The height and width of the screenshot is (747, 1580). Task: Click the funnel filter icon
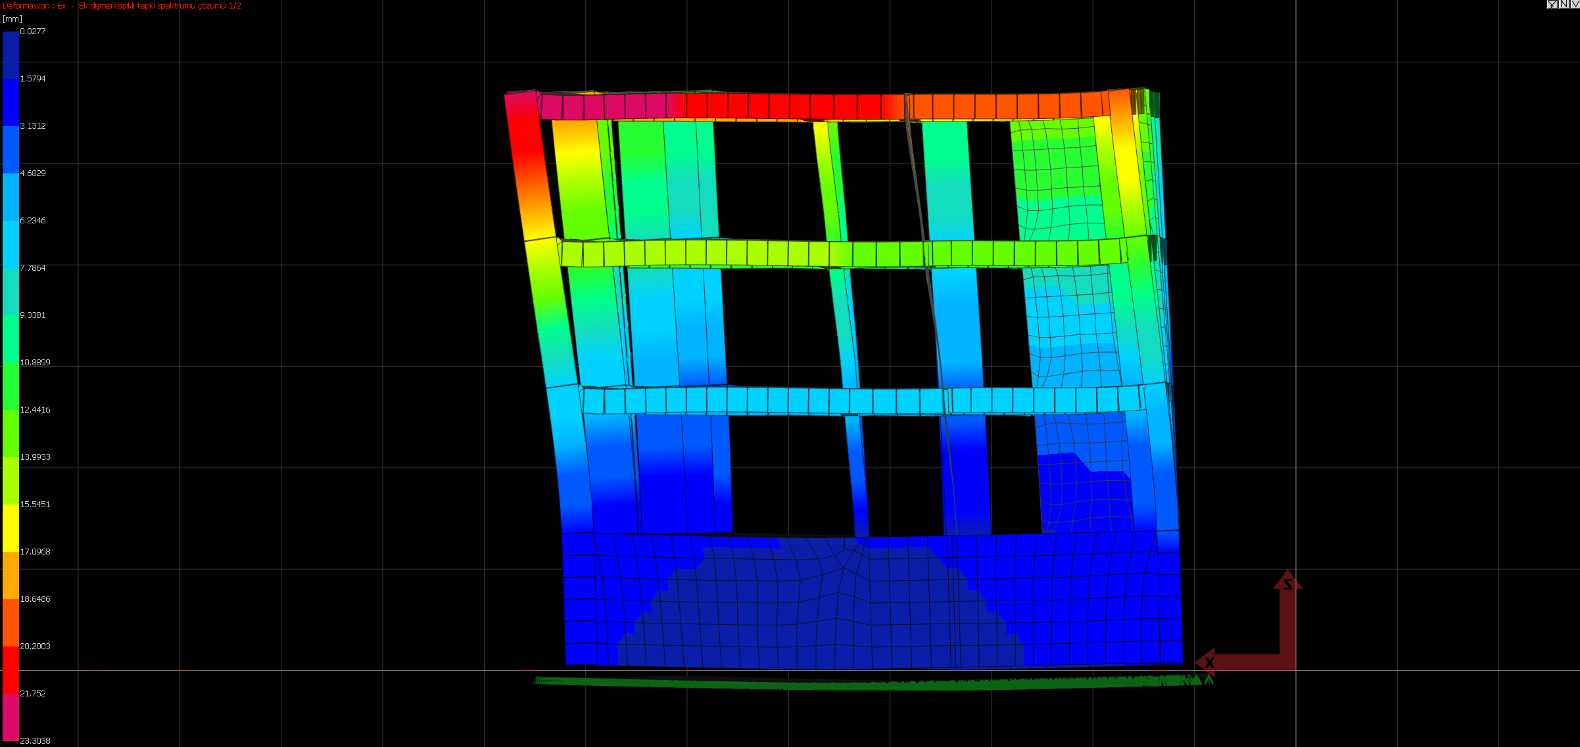point(1552,4)
